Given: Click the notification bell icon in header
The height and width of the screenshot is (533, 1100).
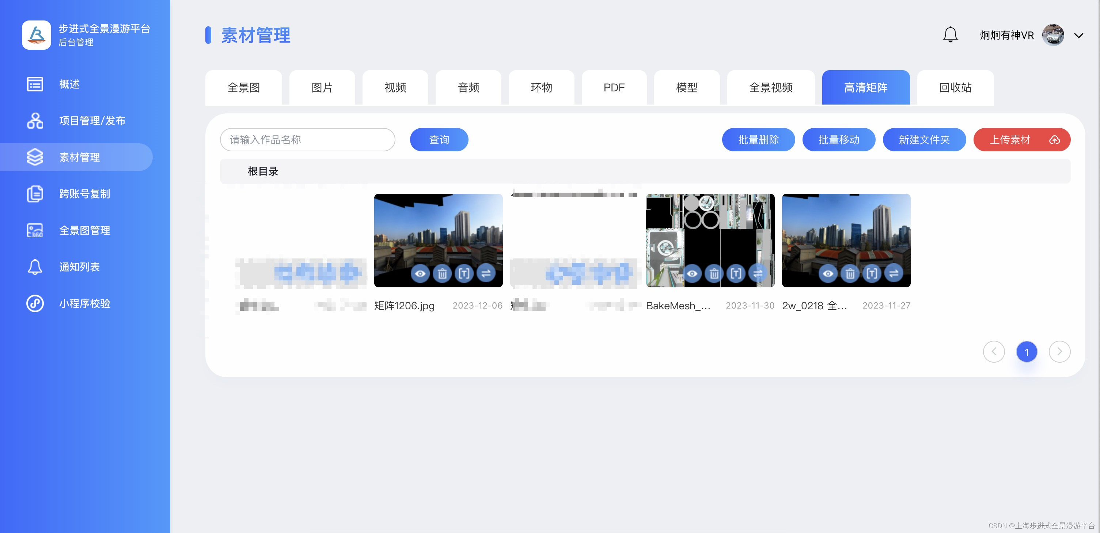Looking at the screenshot, I should coord(950,35).
